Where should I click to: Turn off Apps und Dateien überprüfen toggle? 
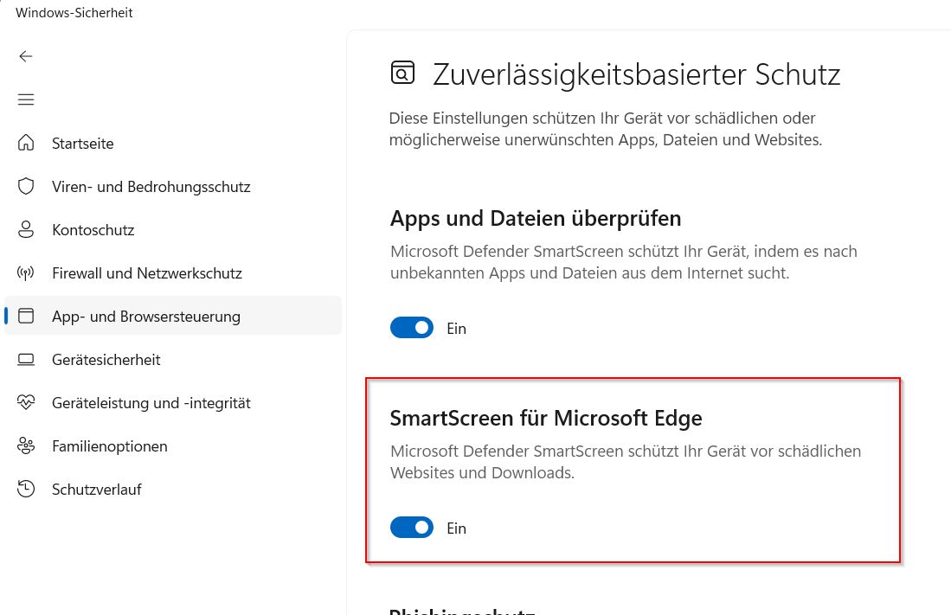tap(412, 328)
